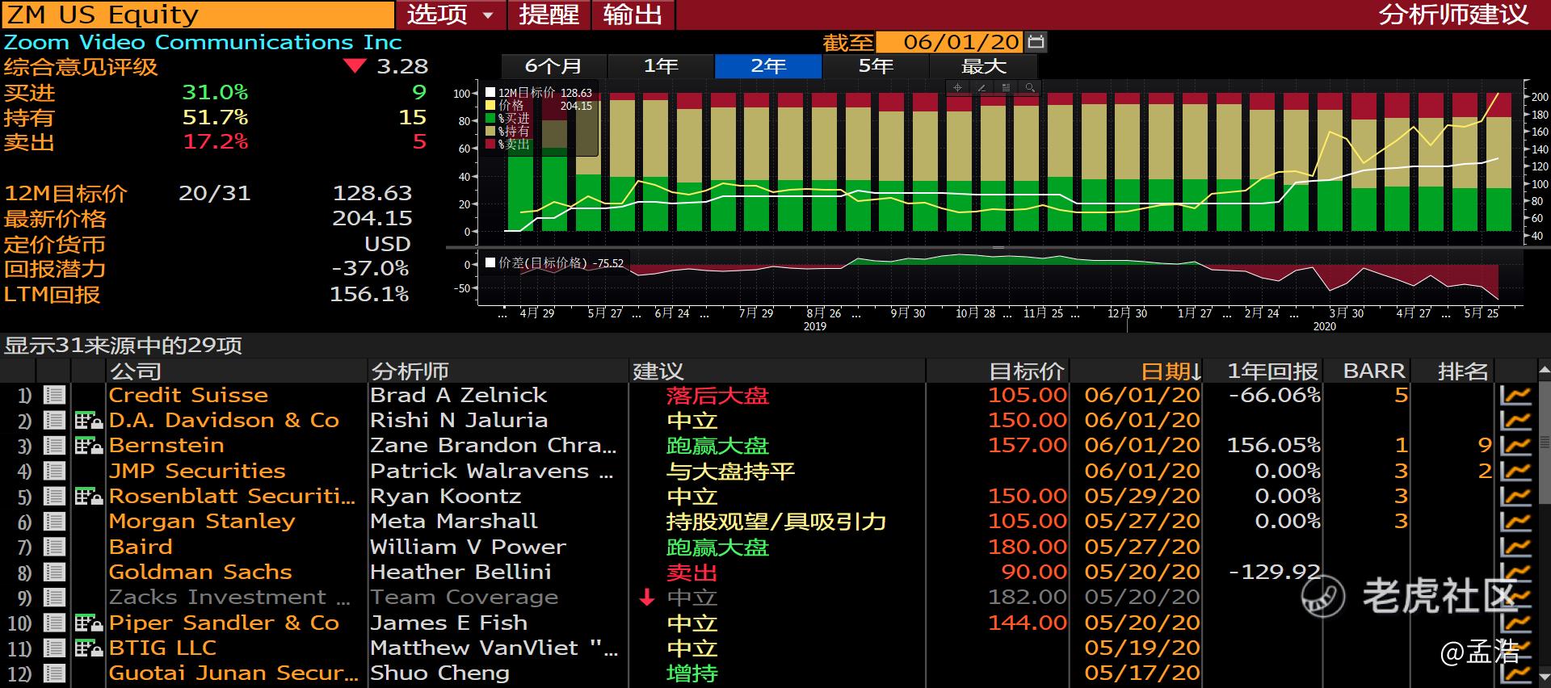Open the D.A. Davidson row chart icon
Image resolution: width=1551 pixels, height=688 pixels.
pos(1515,420)
